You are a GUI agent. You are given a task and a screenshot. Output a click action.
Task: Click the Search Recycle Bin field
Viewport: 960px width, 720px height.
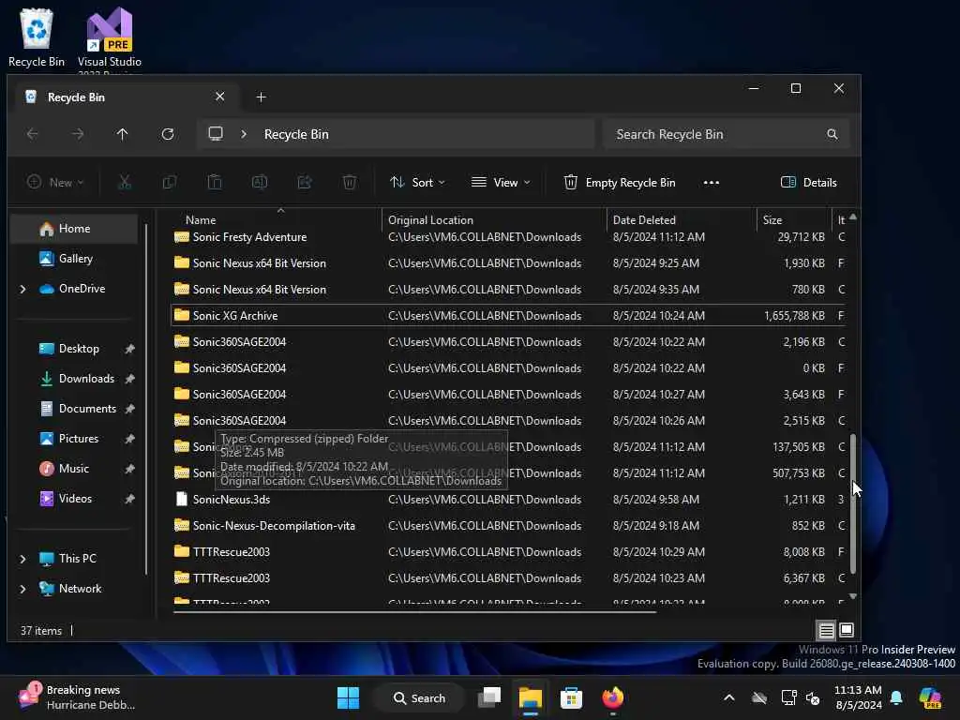pos(727,134)
